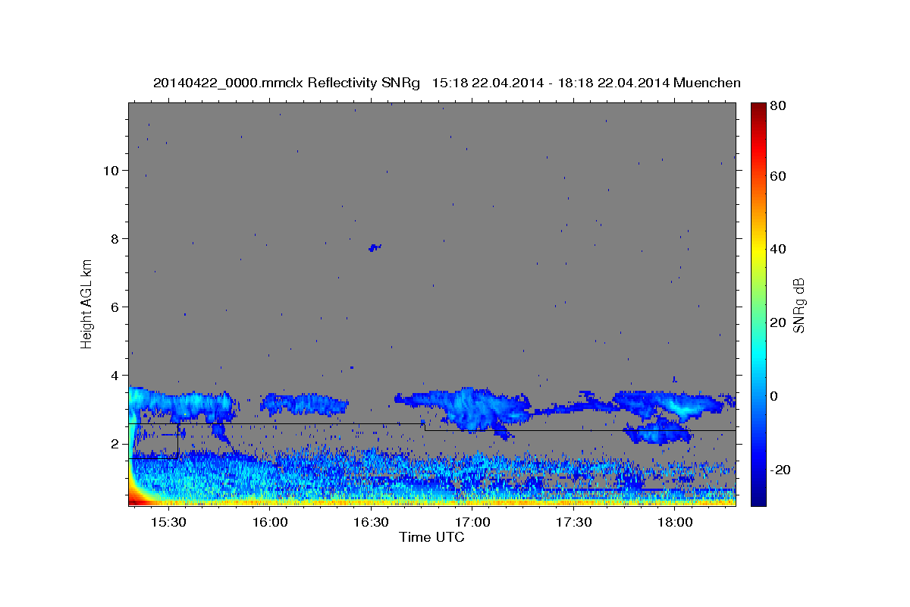Click the 15:30 time tick label
The image size is (910, 607).
pyautogui.click(x=168, y=523)
